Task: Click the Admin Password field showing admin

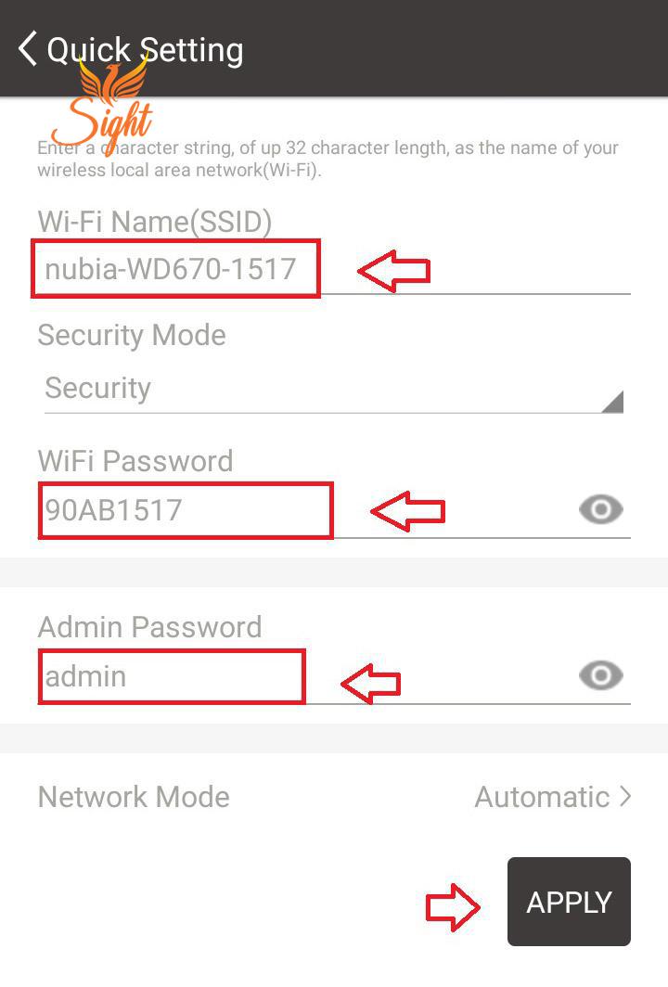Action: [172, 675]
